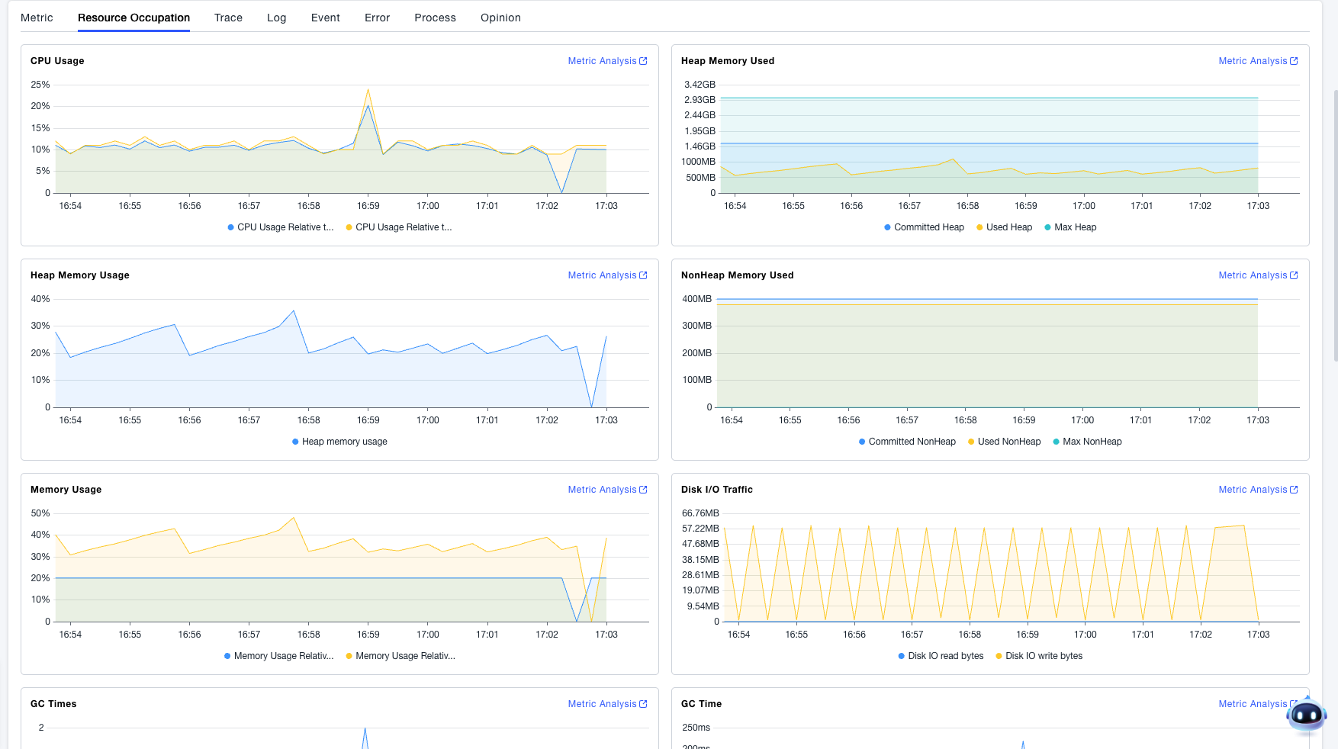
Task: Open Metric Analysis external icon for CPU Usage
Action: [643, 61]
